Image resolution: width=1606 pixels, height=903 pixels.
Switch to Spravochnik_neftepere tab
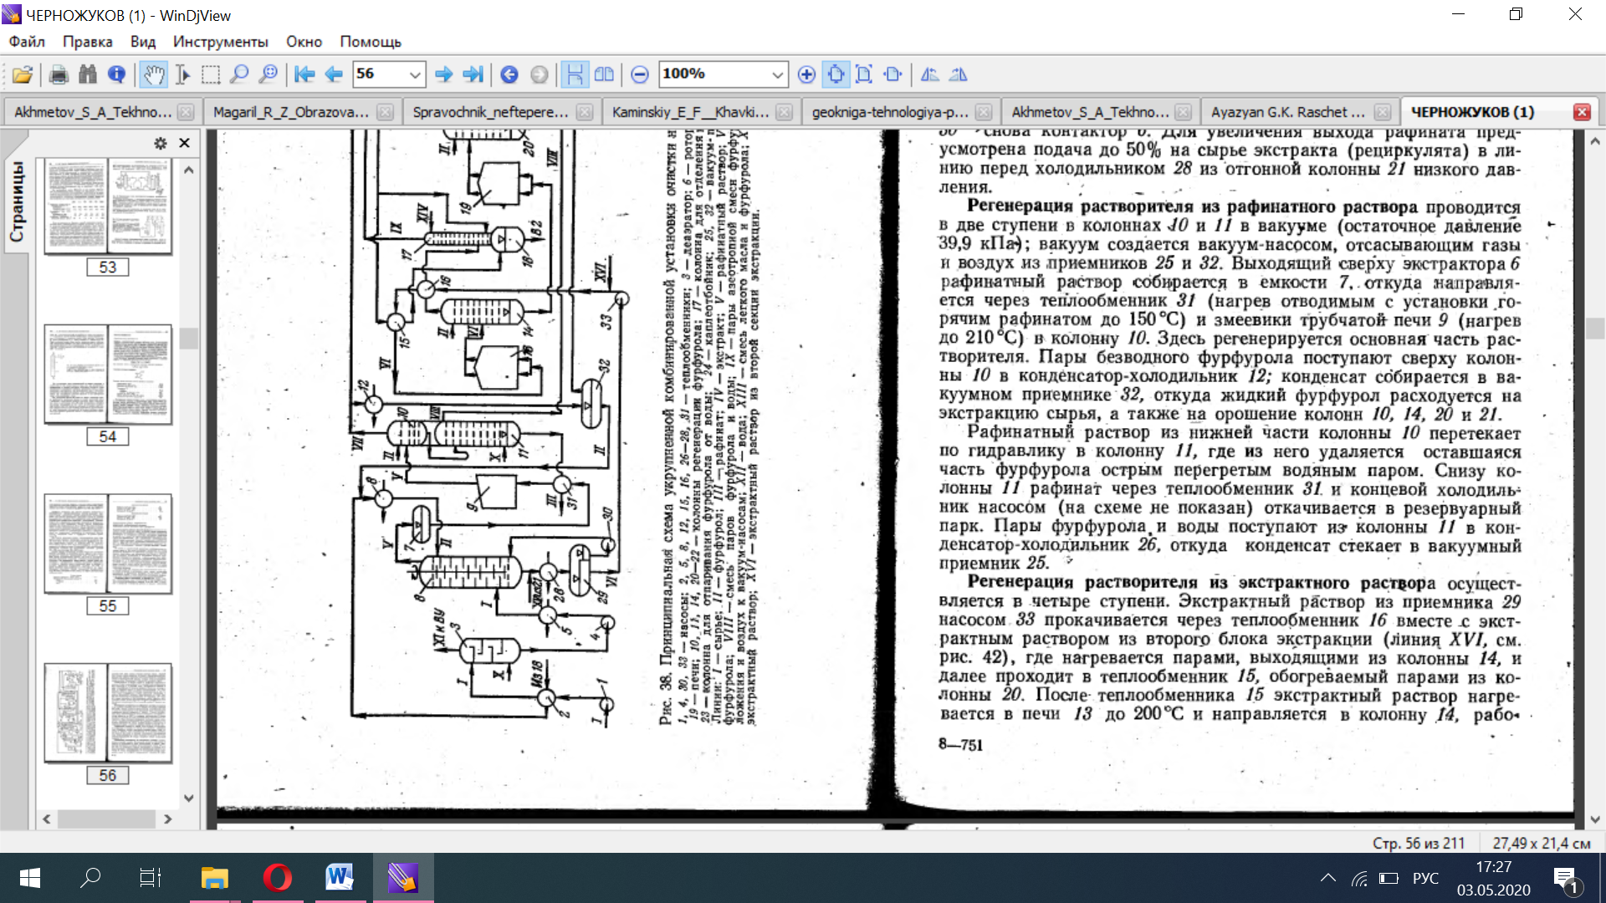tap(490, 112)
